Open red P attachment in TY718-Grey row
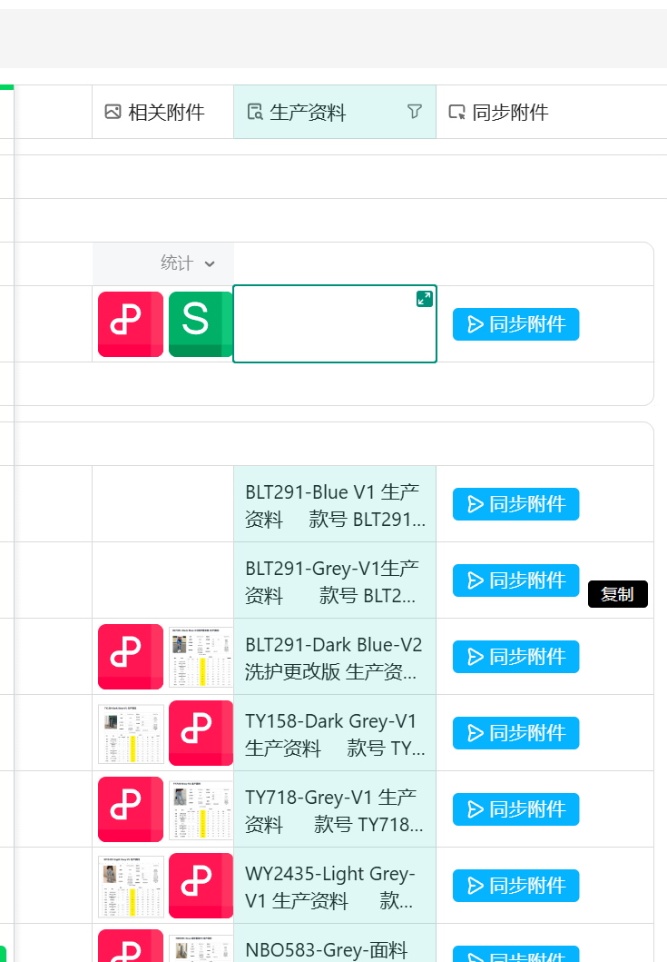Image resolution: width=667 pixels, height=962 pixels. 131,809
